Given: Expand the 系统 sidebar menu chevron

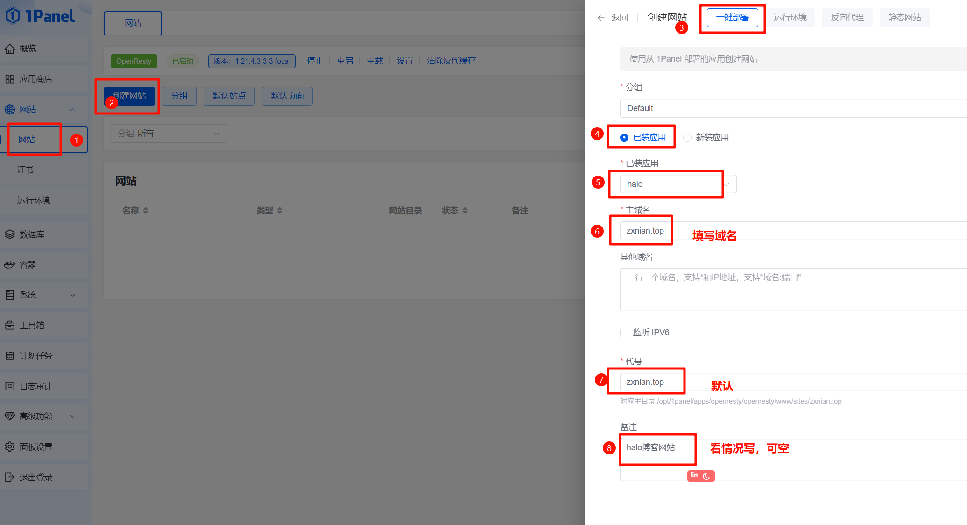Looking at the screenshot, I should tap(73, 295).
